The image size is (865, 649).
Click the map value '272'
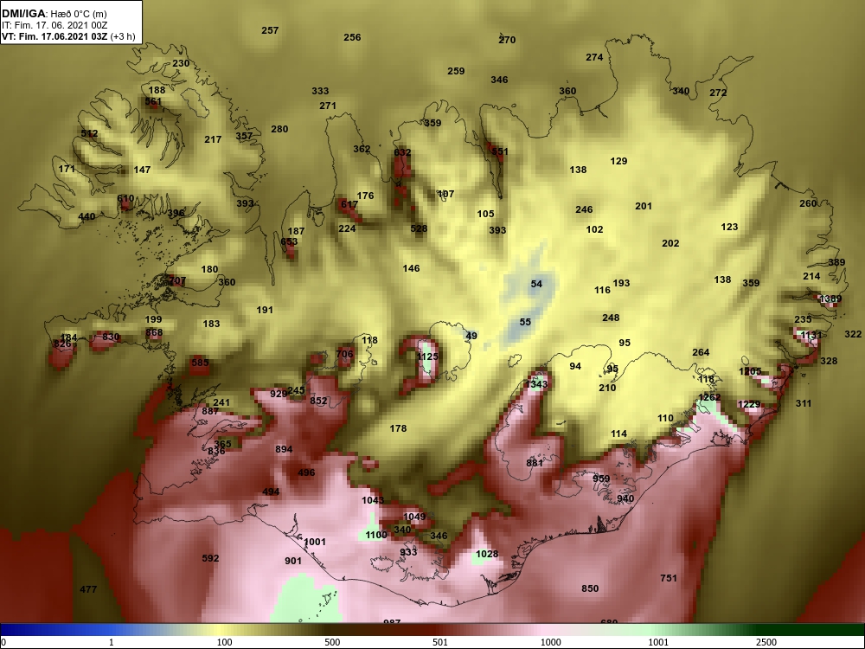point(718,93)
